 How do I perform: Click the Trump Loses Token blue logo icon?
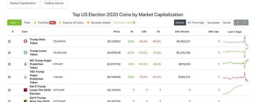25,52
